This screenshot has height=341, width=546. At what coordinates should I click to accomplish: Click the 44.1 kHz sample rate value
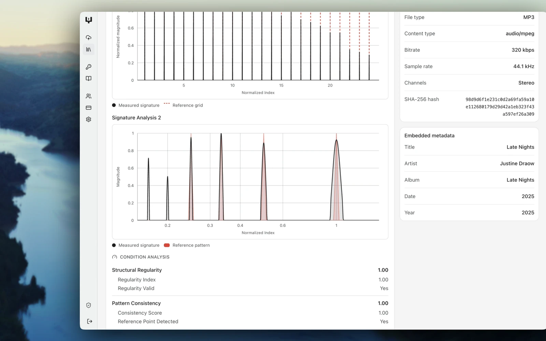point(523,66)
